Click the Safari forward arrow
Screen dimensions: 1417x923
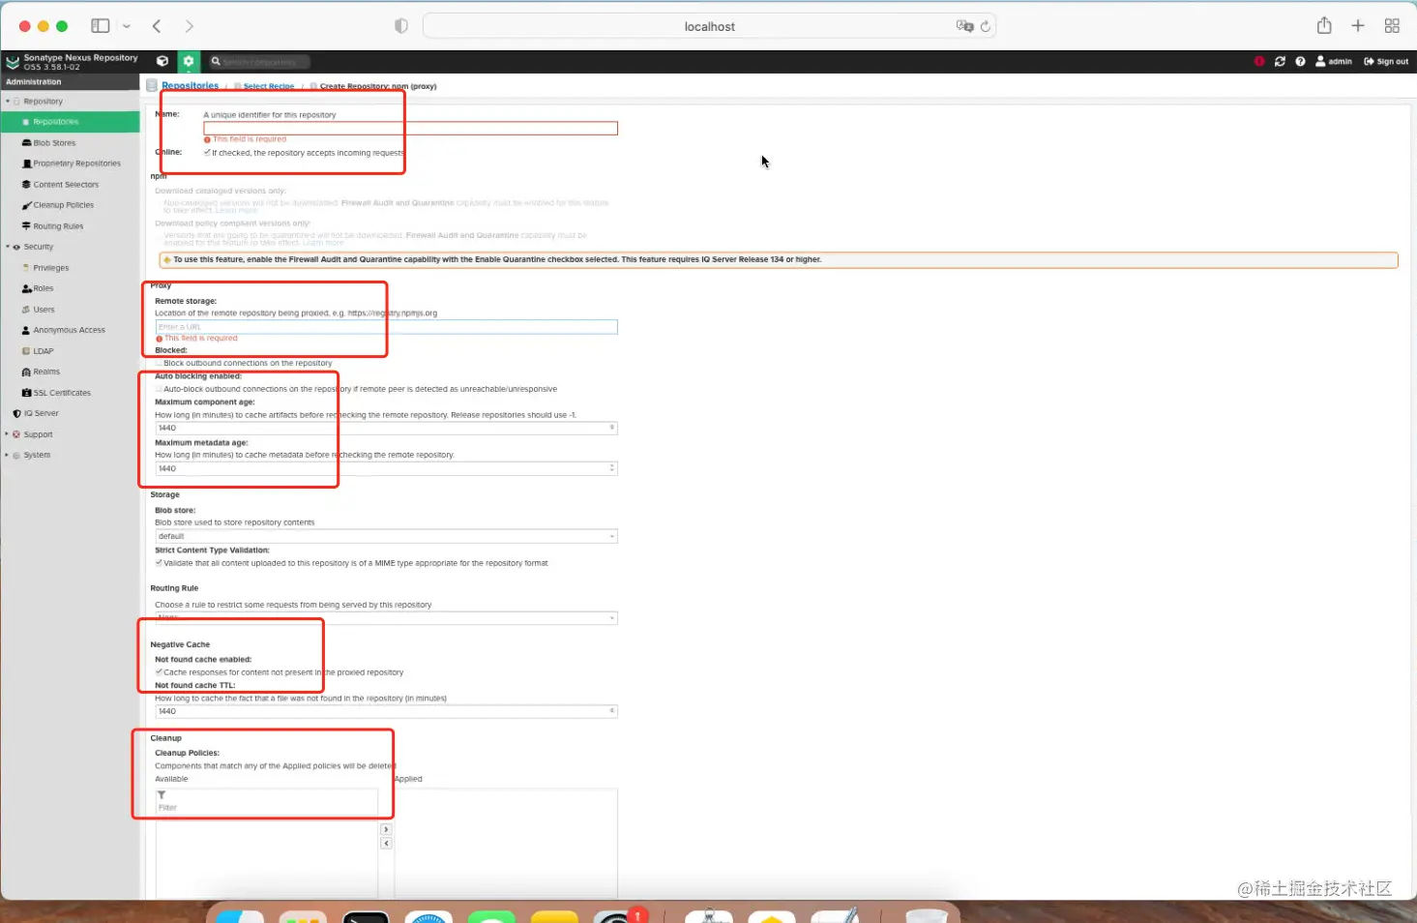pos(189,26)
